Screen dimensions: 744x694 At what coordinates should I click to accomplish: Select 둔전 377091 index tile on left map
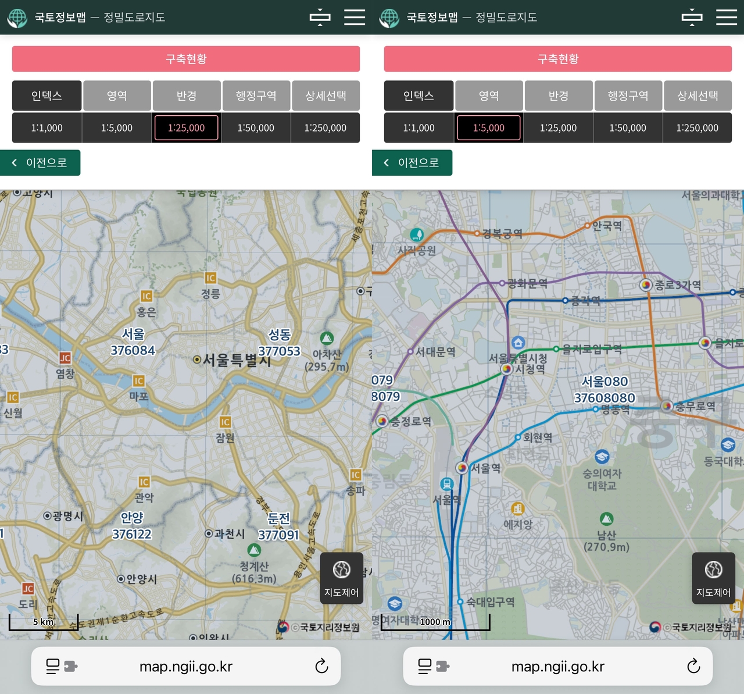click(279, 526)
